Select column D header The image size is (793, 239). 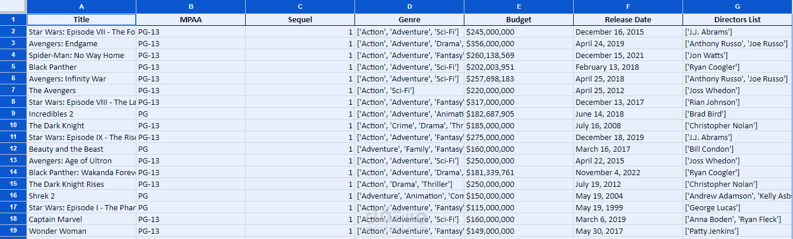[x=409, y=6]
